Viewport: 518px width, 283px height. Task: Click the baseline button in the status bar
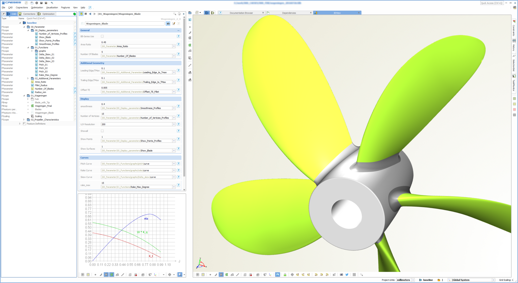point(427,280)
